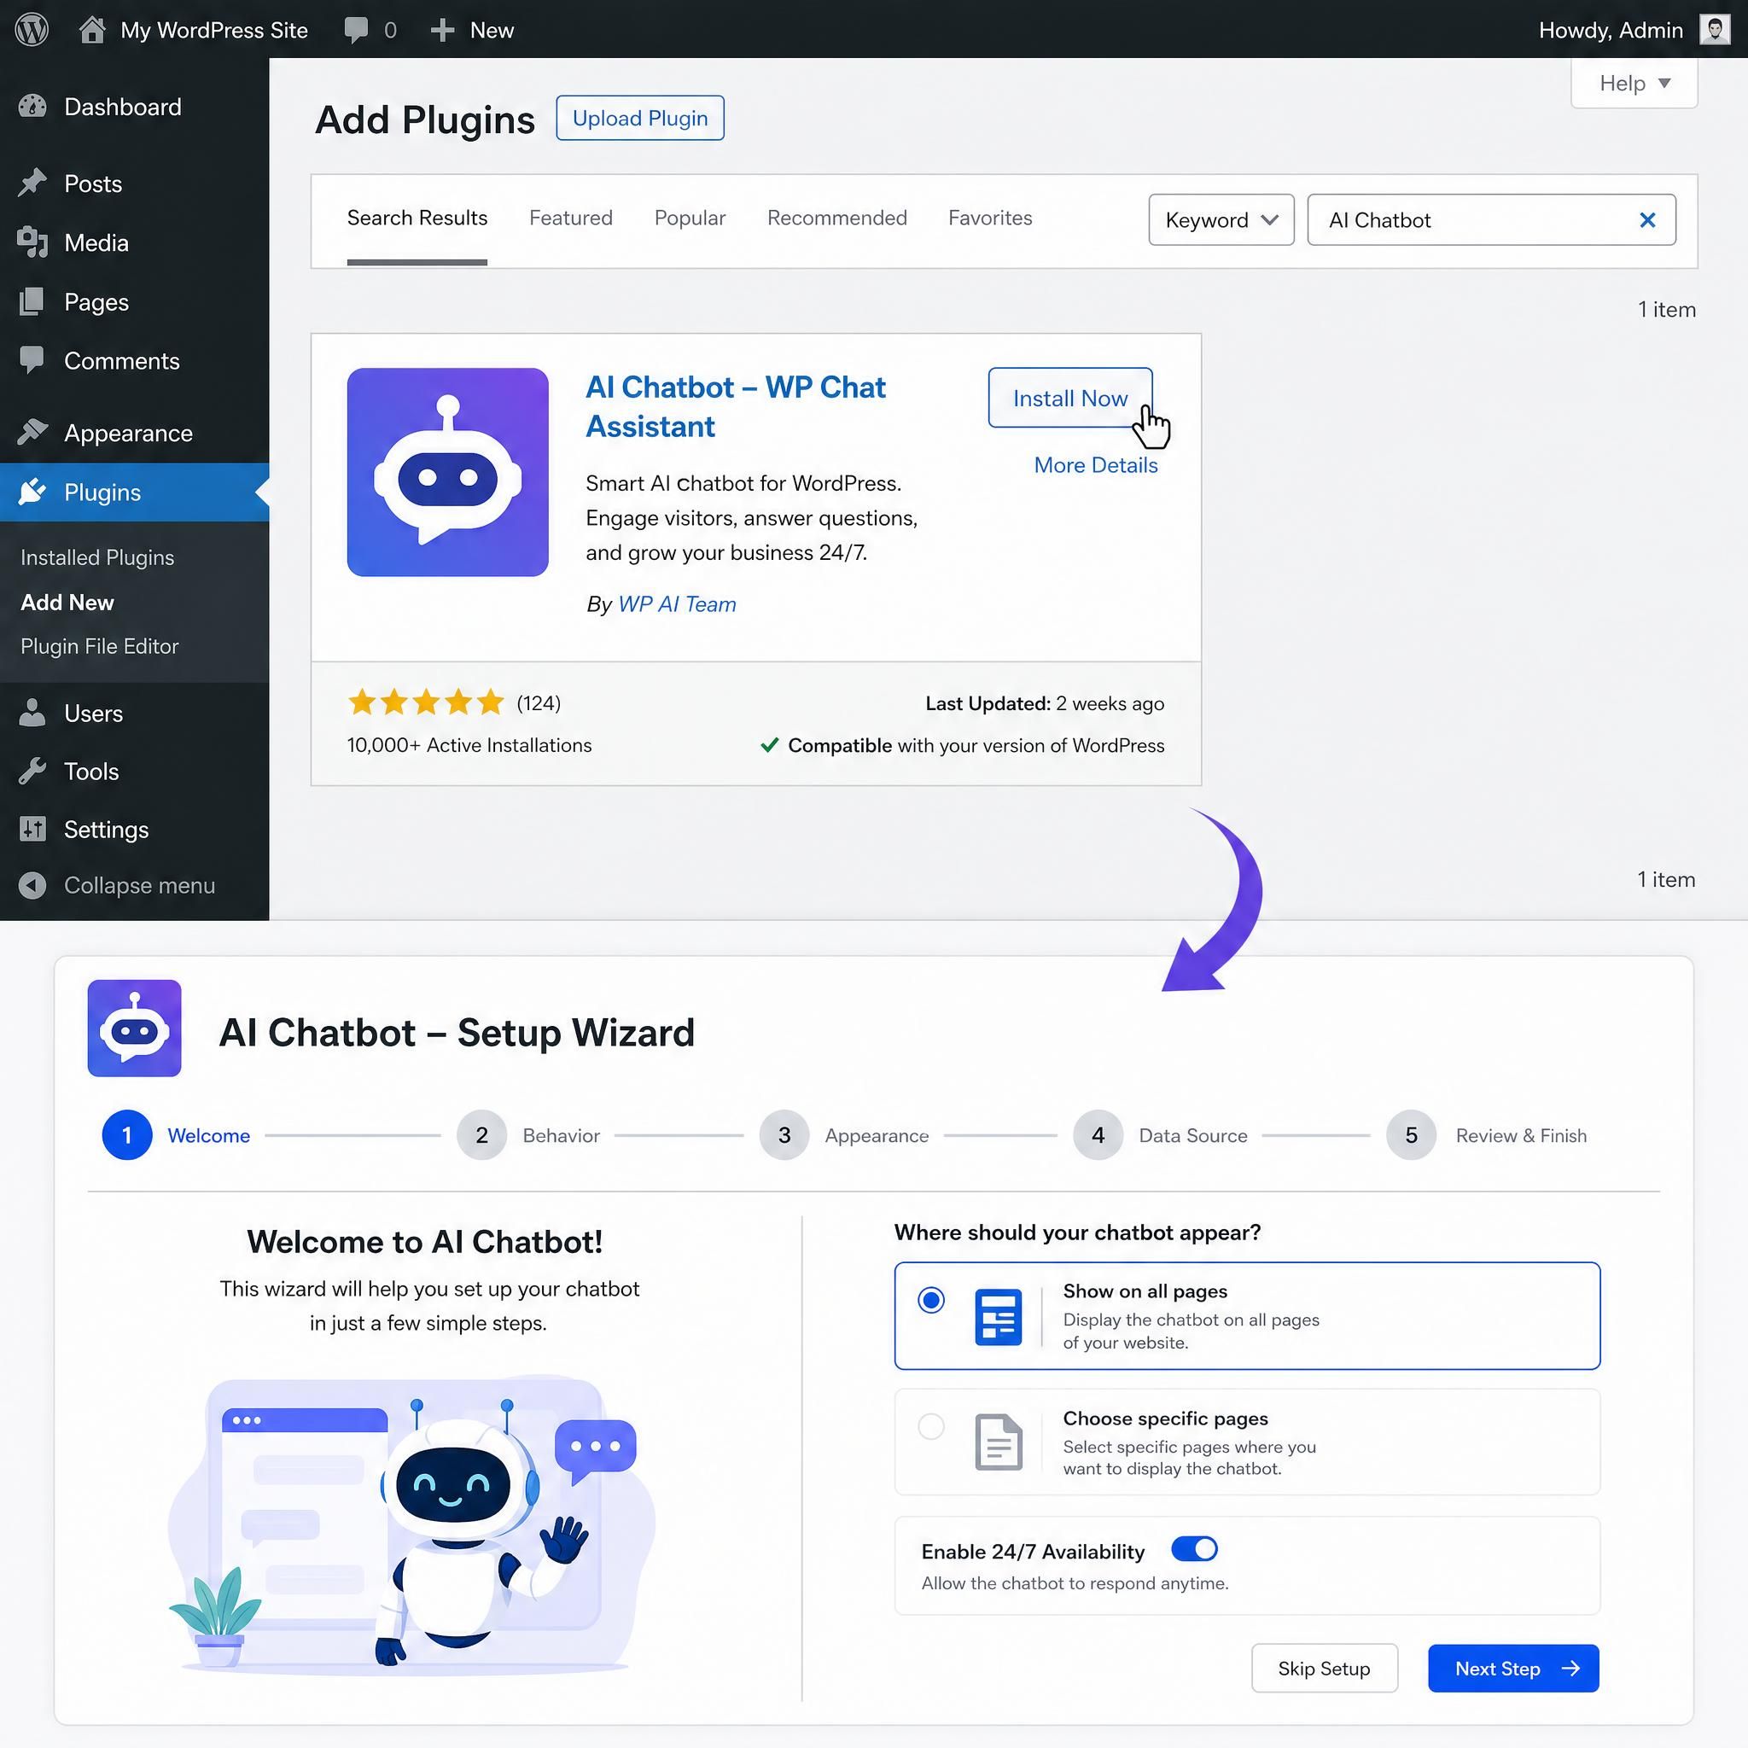
Task: Open Admin user avatar
Action: tap(1714, 30)
